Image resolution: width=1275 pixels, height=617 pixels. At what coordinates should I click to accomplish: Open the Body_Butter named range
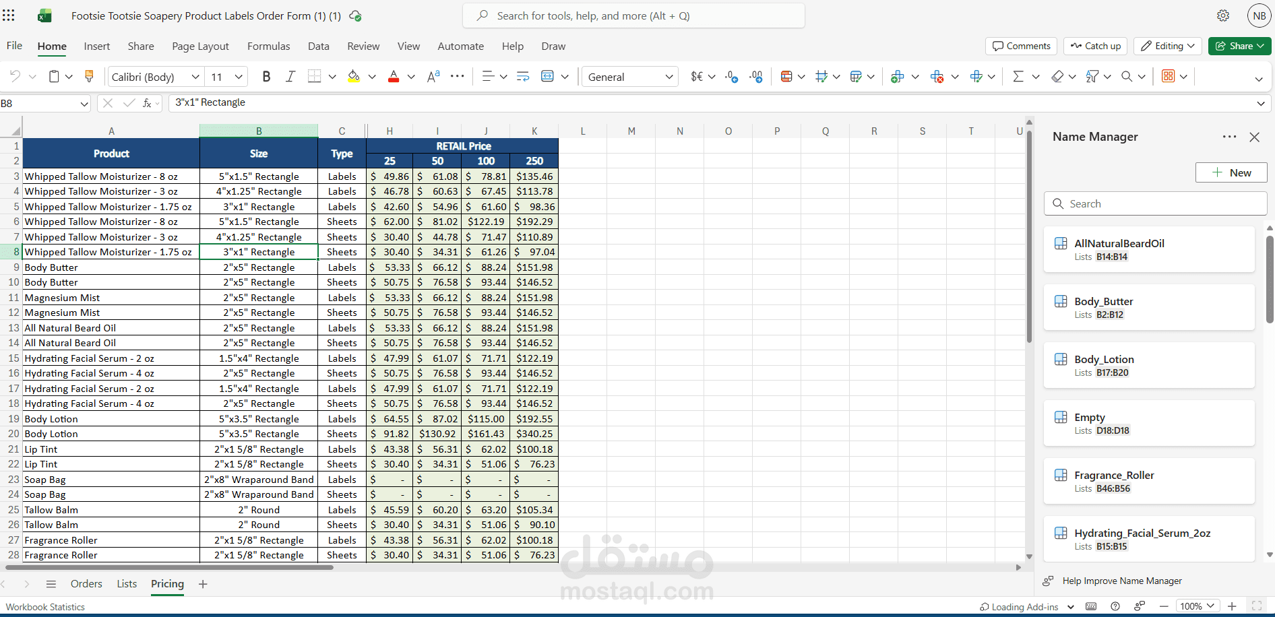(1149, 307)
